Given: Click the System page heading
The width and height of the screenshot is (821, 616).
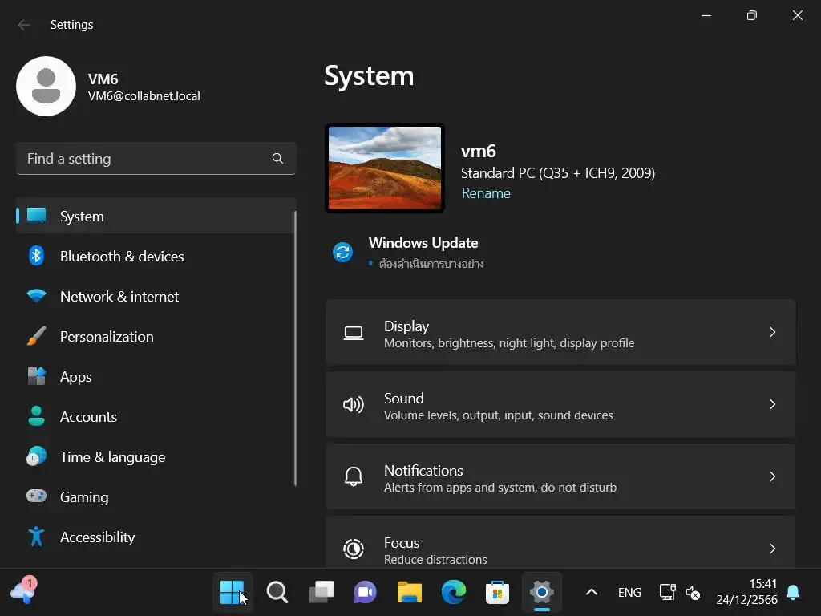Looking at the screenshot, I should click(369, 76).
